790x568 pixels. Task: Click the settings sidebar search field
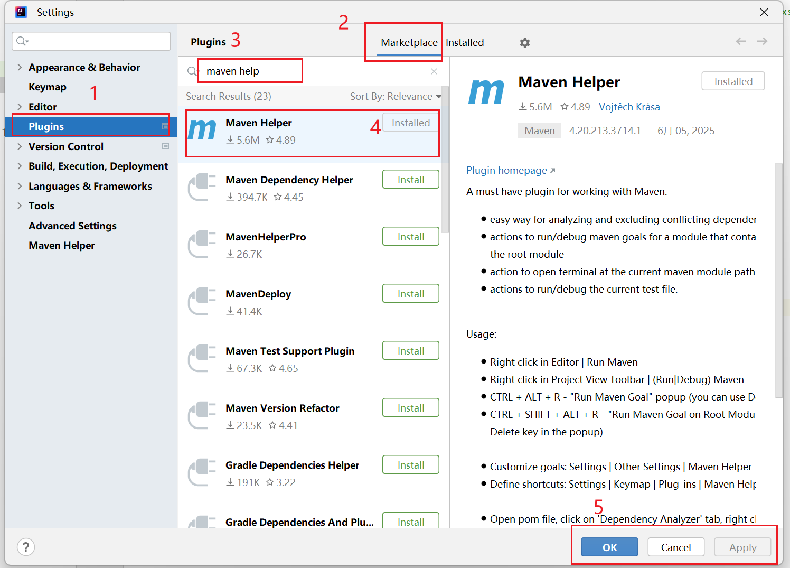[91, 41]
